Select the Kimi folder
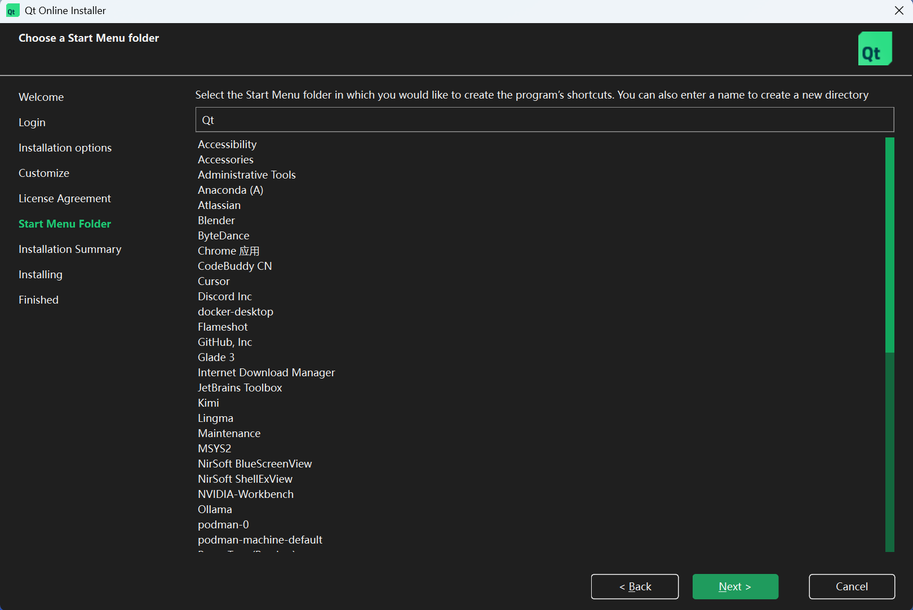Image resolution: width=913 pixels, height=610 pixels. pos(209,403)
